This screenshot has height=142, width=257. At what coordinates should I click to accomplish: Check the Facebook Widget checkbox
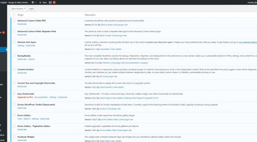tap(14, 137)
